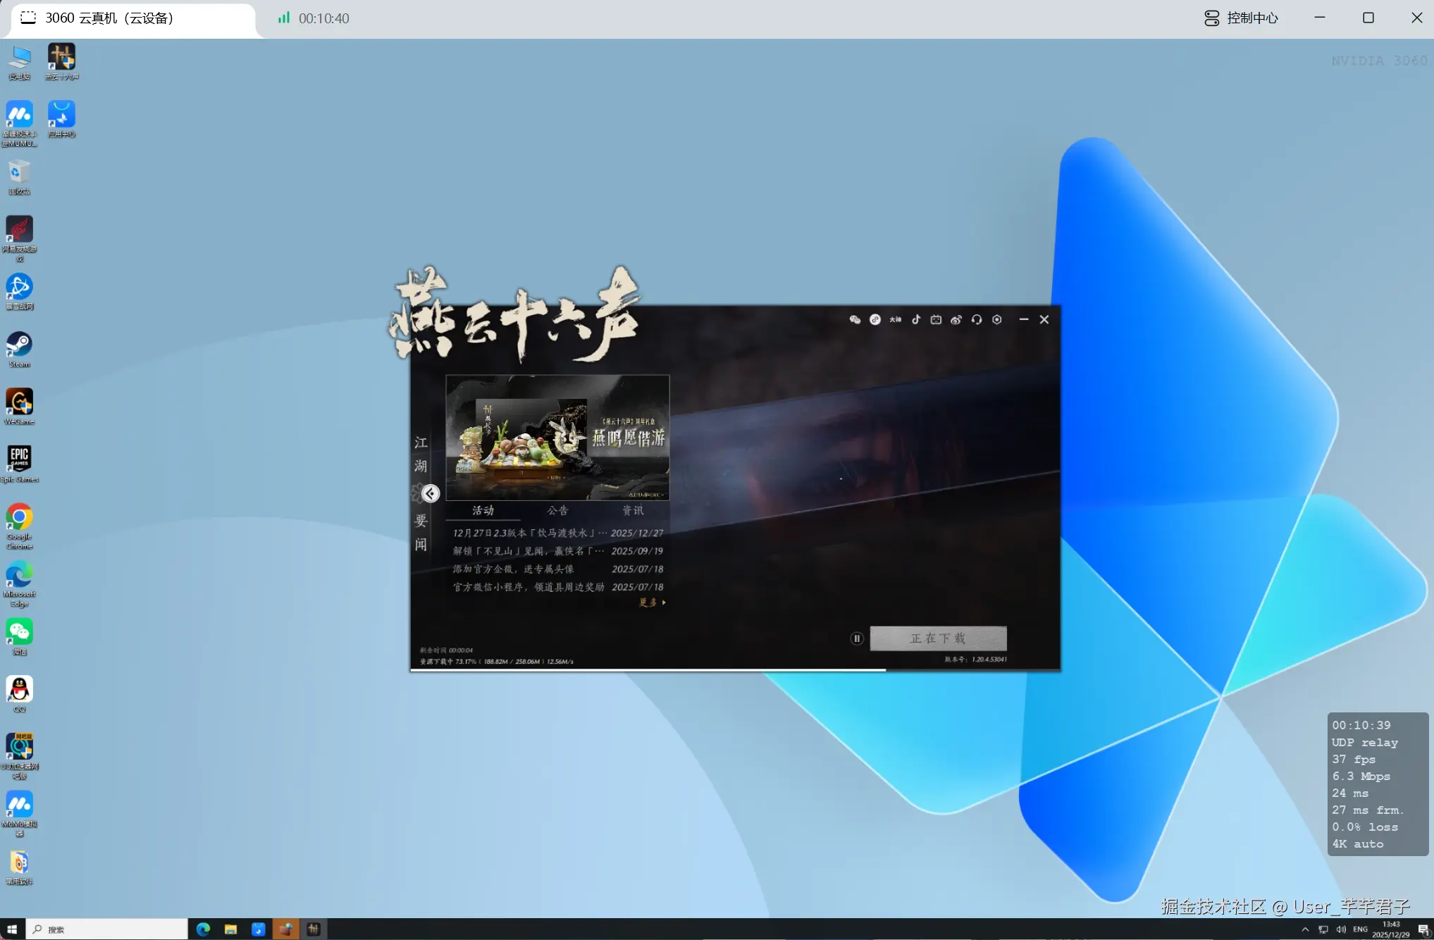Open the TikTok/Douyin icon in launcher
1434x940 pixels.
915,319
